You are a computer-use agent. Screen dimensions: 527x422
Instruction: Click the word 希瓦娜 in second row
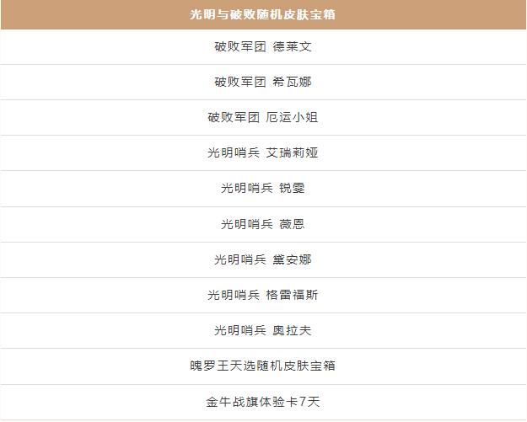pyautogui.click(x=292, y=82)
